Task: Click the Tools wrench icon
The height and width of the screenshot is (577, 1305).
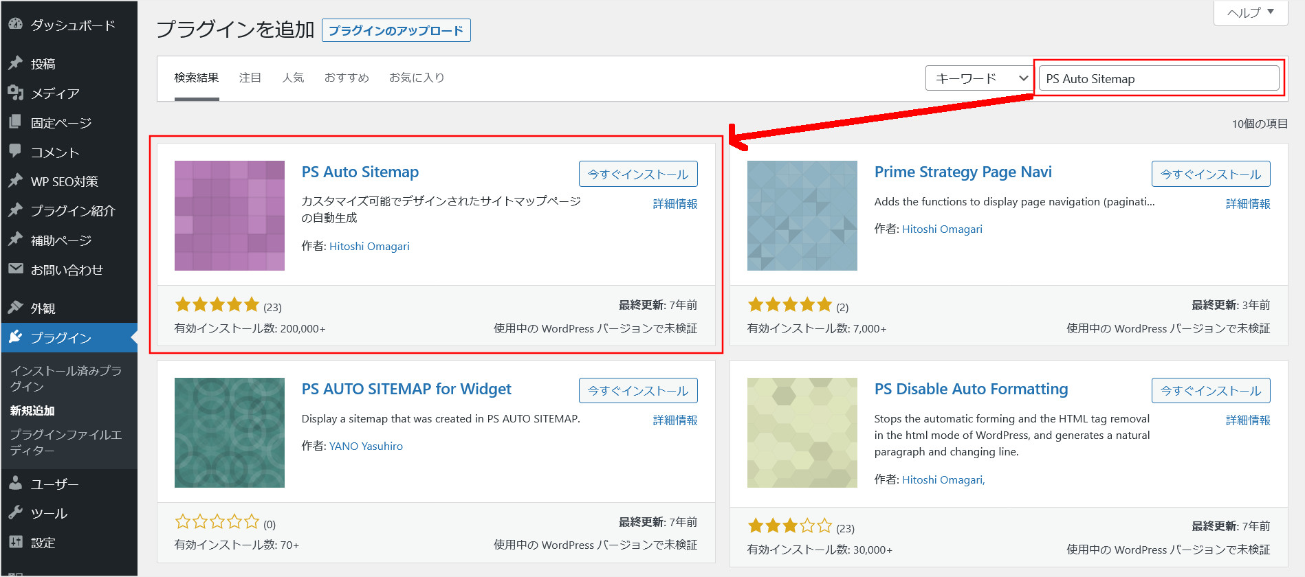Action: point(15,512)
